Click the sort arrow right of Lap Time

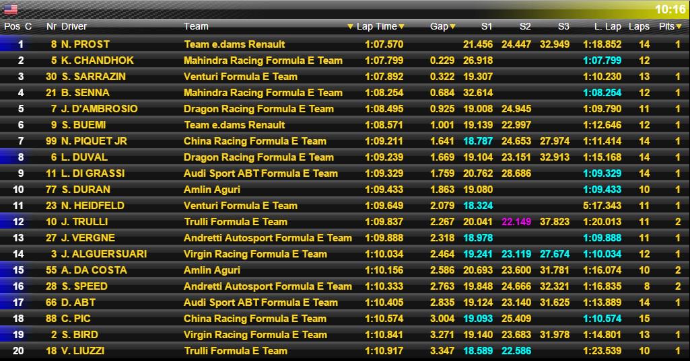coord(401,27)
